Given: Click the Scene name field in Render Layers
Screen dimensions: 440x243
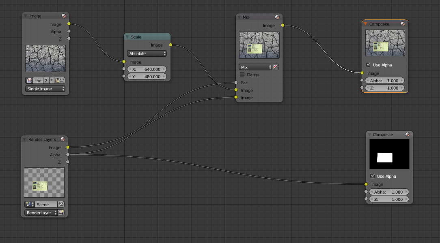Looking at the screenshot, I should coord(46,205).
